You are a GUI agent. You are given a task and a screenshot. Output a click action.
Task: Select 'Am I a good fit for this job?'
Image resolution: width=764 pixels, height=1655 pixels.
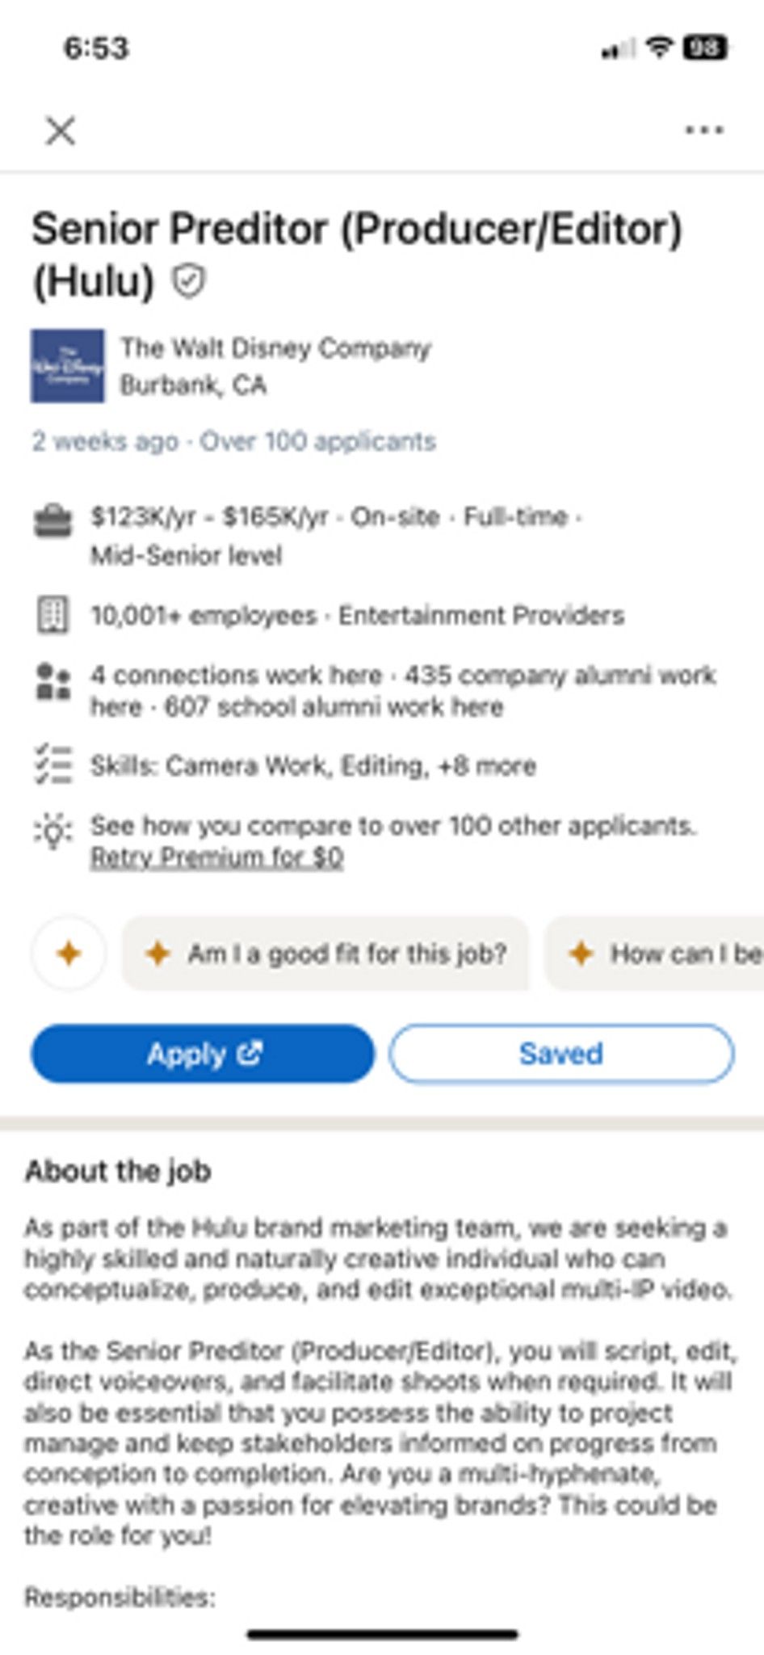tap(326, 954)
